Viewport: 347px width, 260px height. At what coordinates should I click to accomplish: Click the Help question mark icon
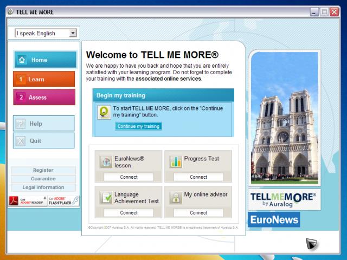click(x=21, y=124)
